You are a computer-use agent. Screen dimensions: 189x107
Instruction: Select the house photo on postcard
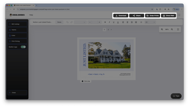(109, 55)
